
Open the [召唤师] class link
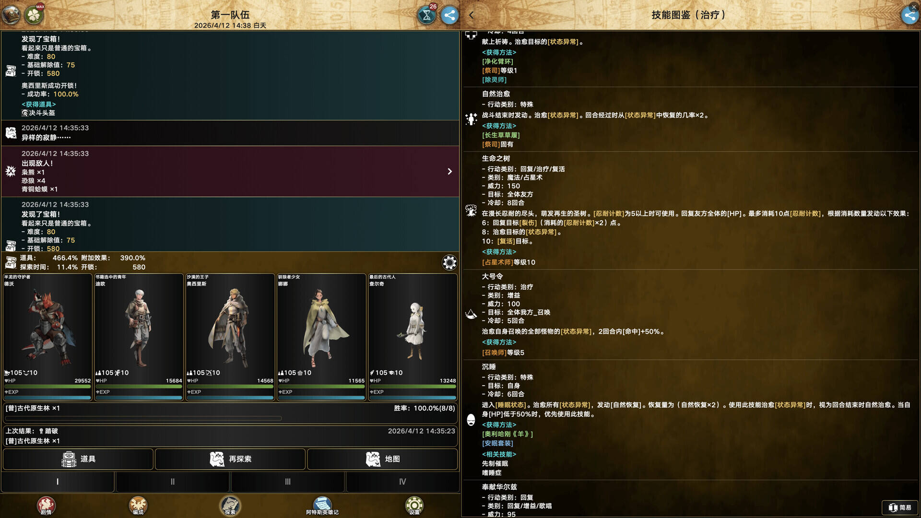[x=494, y=353]
